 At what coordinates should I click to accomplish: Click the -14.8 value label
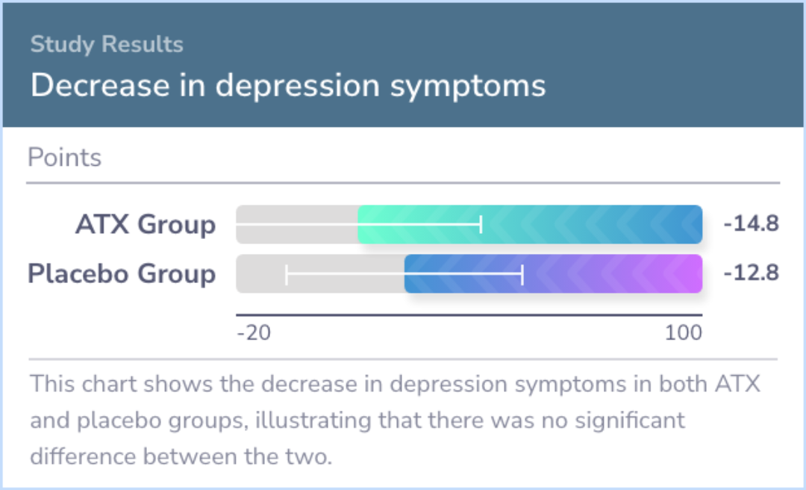tap(751, 224)
